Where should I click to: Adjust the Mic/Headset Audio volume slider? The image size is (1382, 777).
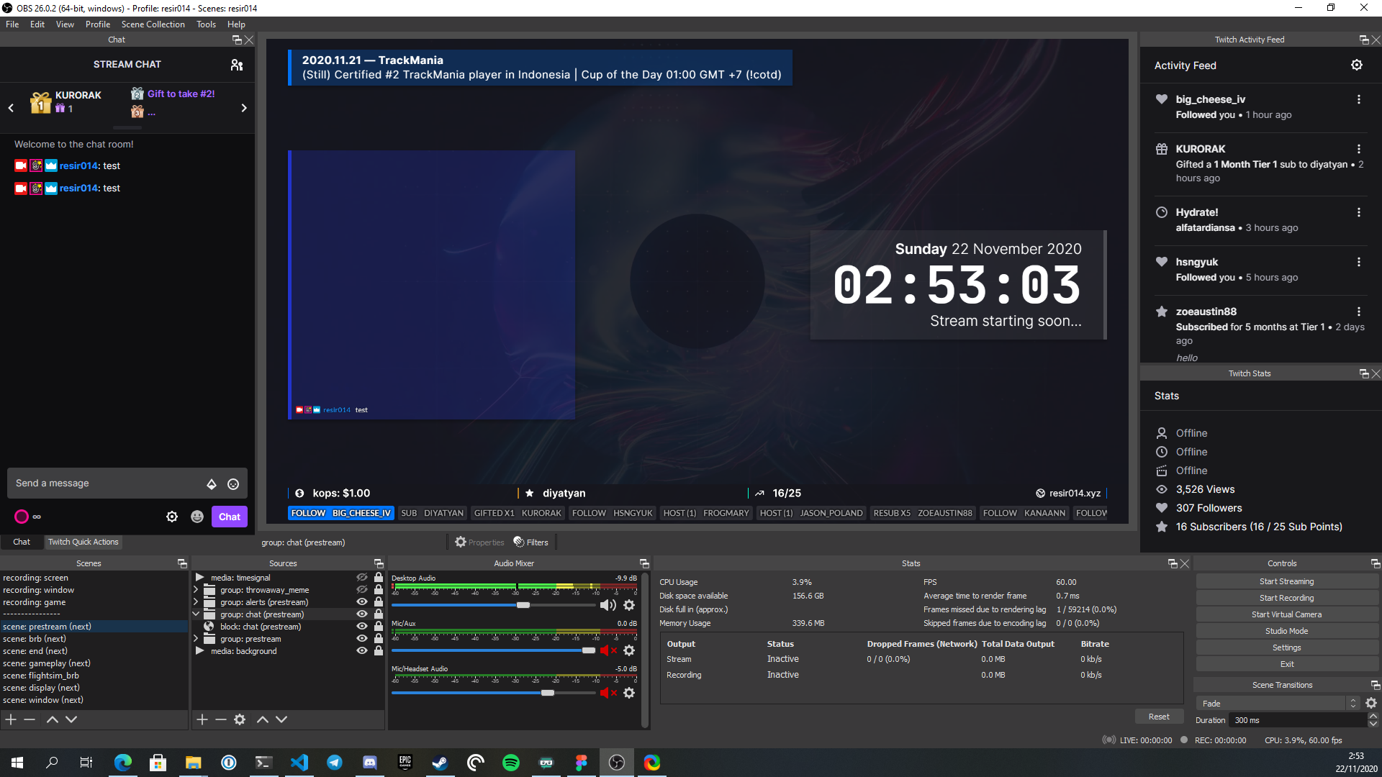tap(548, 693)
